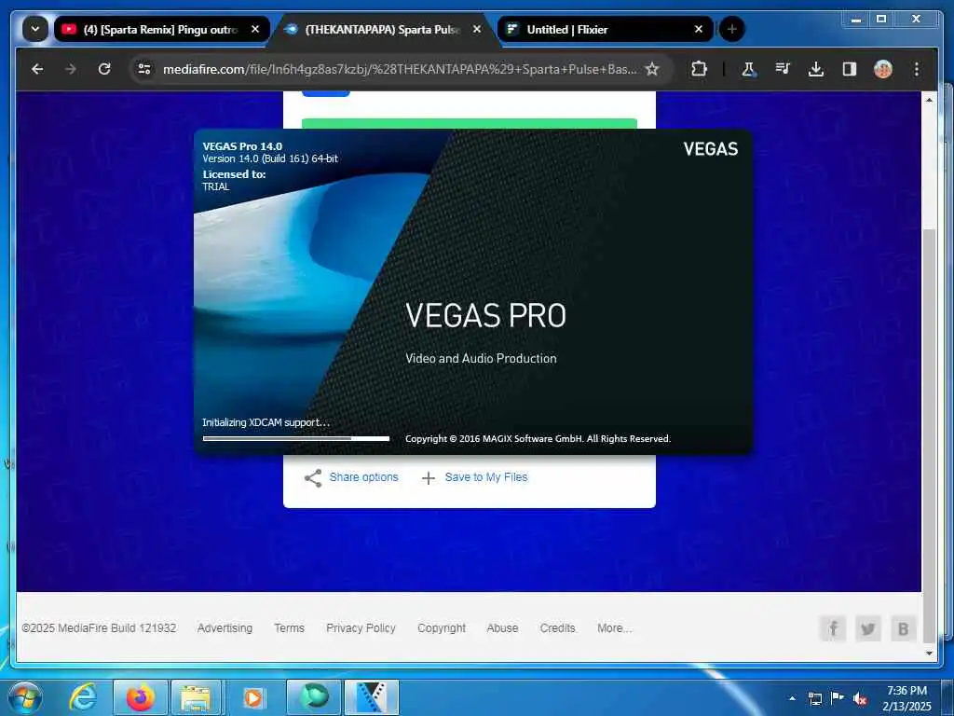Open the Privacy Policy footer link
The height and width of the screenshot is (716, 954).
click(x=361, y=627)
